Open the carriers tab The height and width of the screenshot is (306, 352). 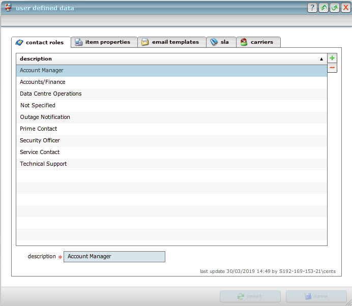(257, 42)
